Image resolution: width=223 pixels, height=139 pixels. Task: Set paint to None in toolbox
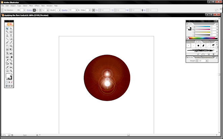click(x=12, y=82)
